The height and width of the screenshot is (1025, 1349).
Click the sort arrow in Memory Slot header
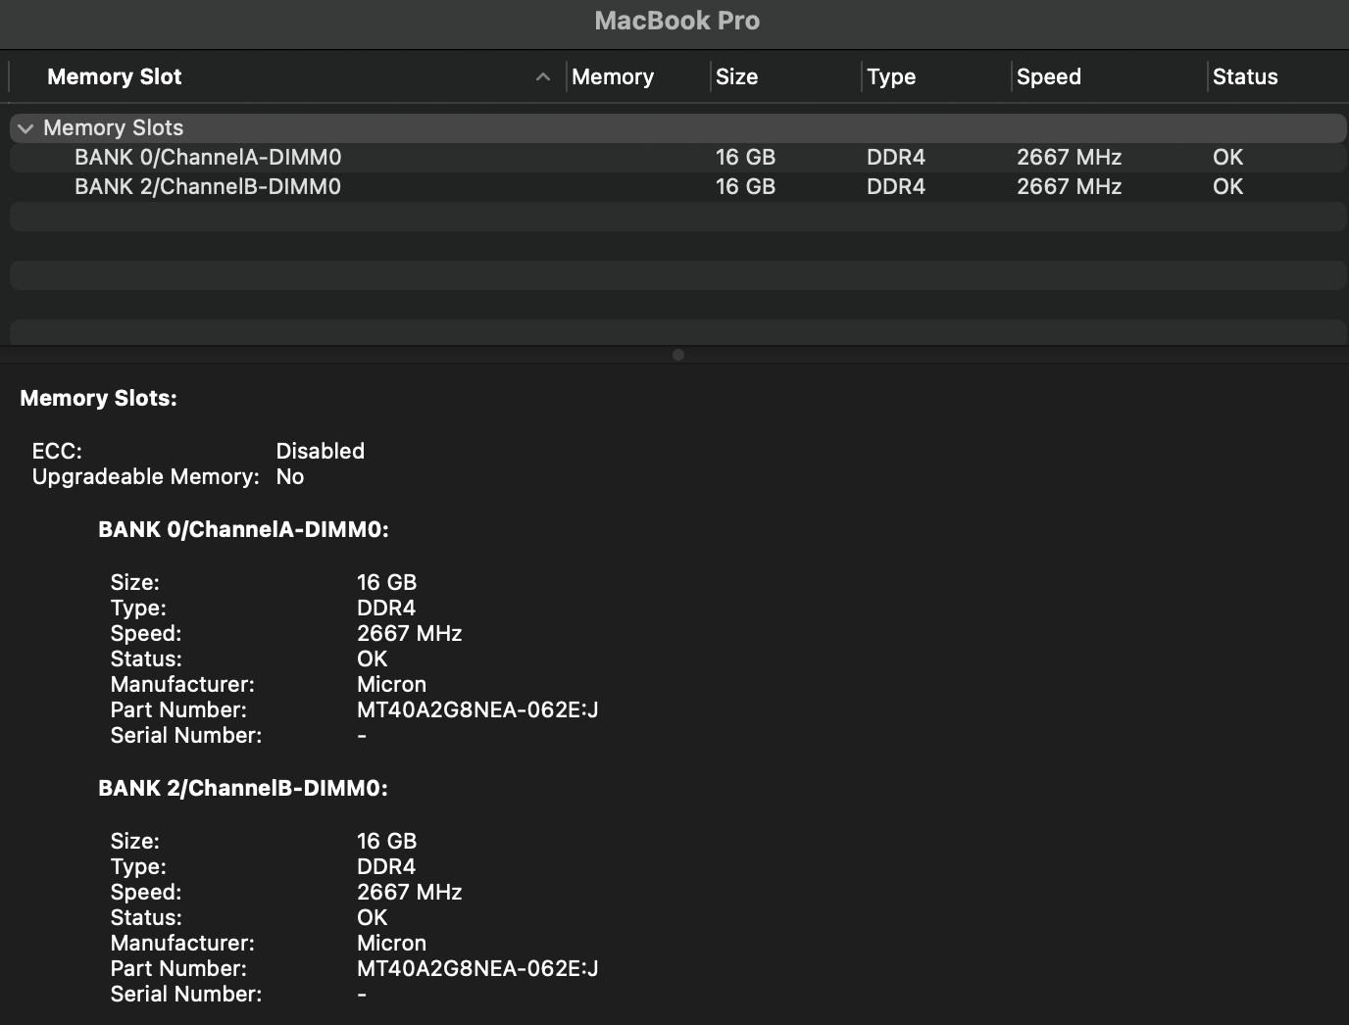pyautogui.click(x=543, y=76)
